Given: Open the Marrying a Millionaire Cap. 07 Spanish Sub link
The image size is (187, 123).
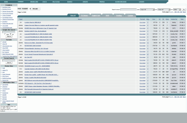Looking at the screenshot, I should pyautogui.click(x=41, y=28).
